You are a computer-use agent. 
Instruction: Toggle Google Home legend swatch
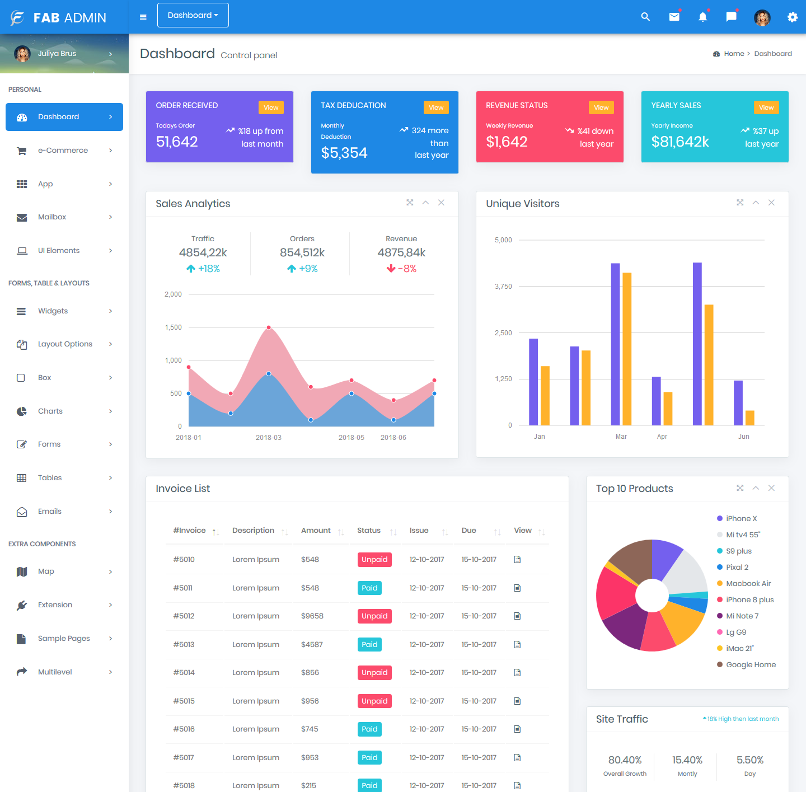pyautogui.click(x=720, y=664)
